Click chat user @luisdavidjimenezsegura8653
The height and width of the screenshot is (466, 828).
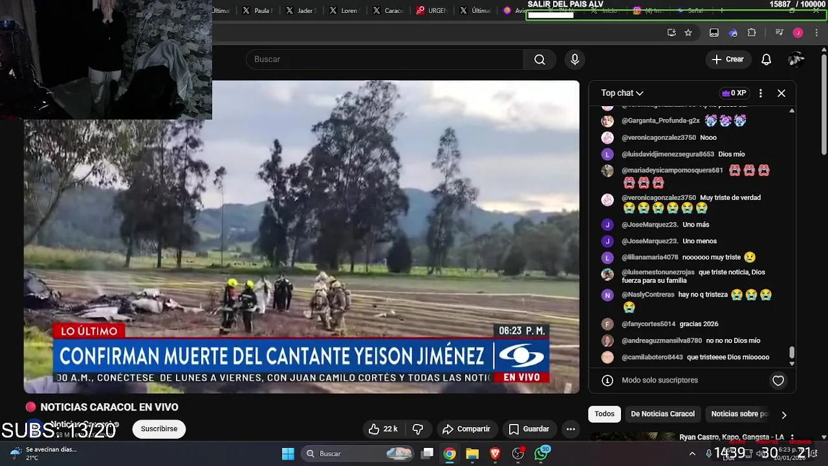pyautogui.click(x=668, y=154)
